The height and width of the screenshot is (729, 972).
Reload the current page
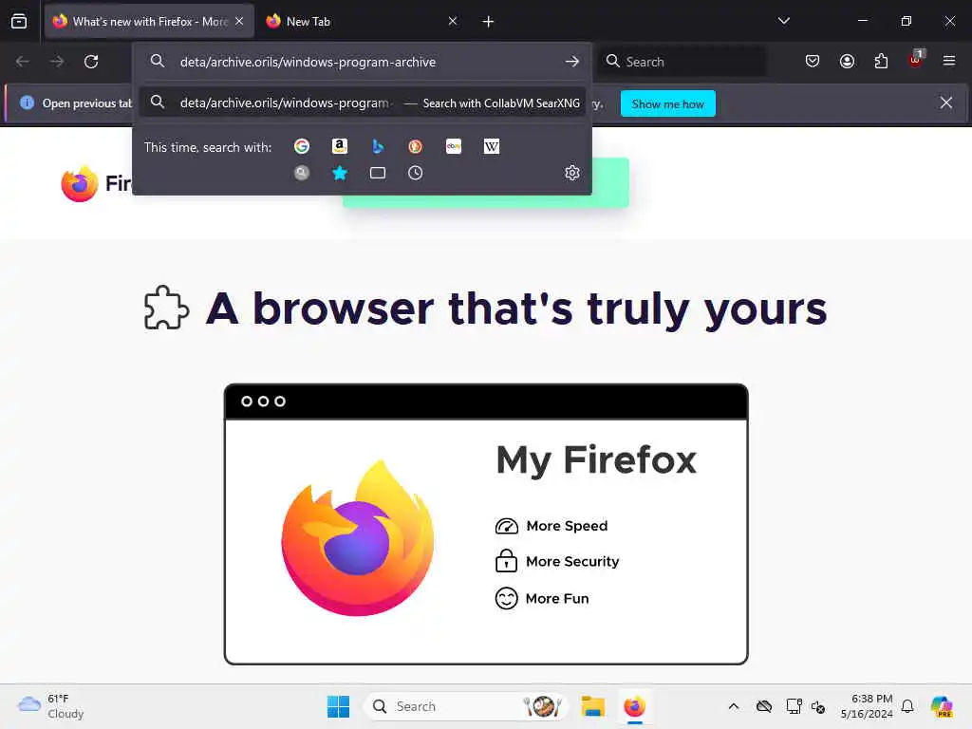91,62
